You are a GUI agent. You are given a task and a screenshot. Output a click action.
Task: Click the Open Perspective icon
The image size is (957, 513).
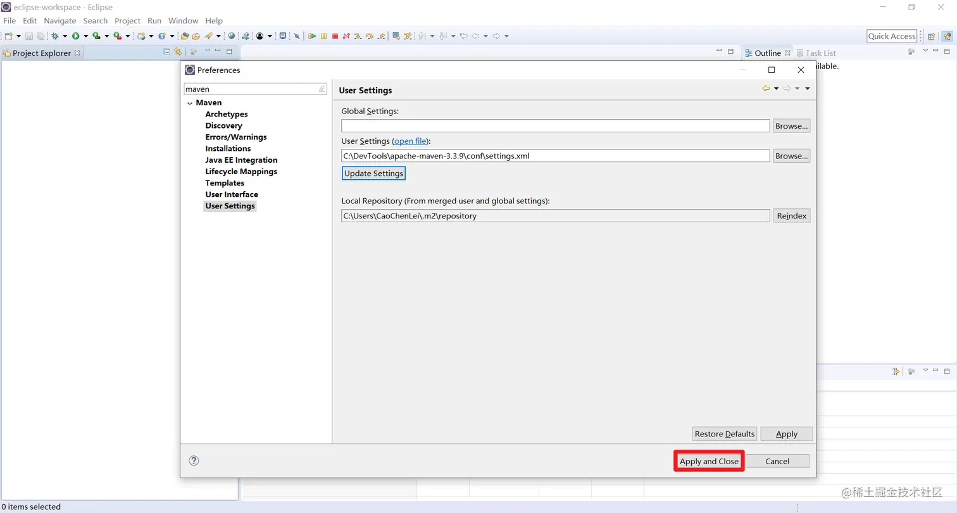tap(931, 36)
